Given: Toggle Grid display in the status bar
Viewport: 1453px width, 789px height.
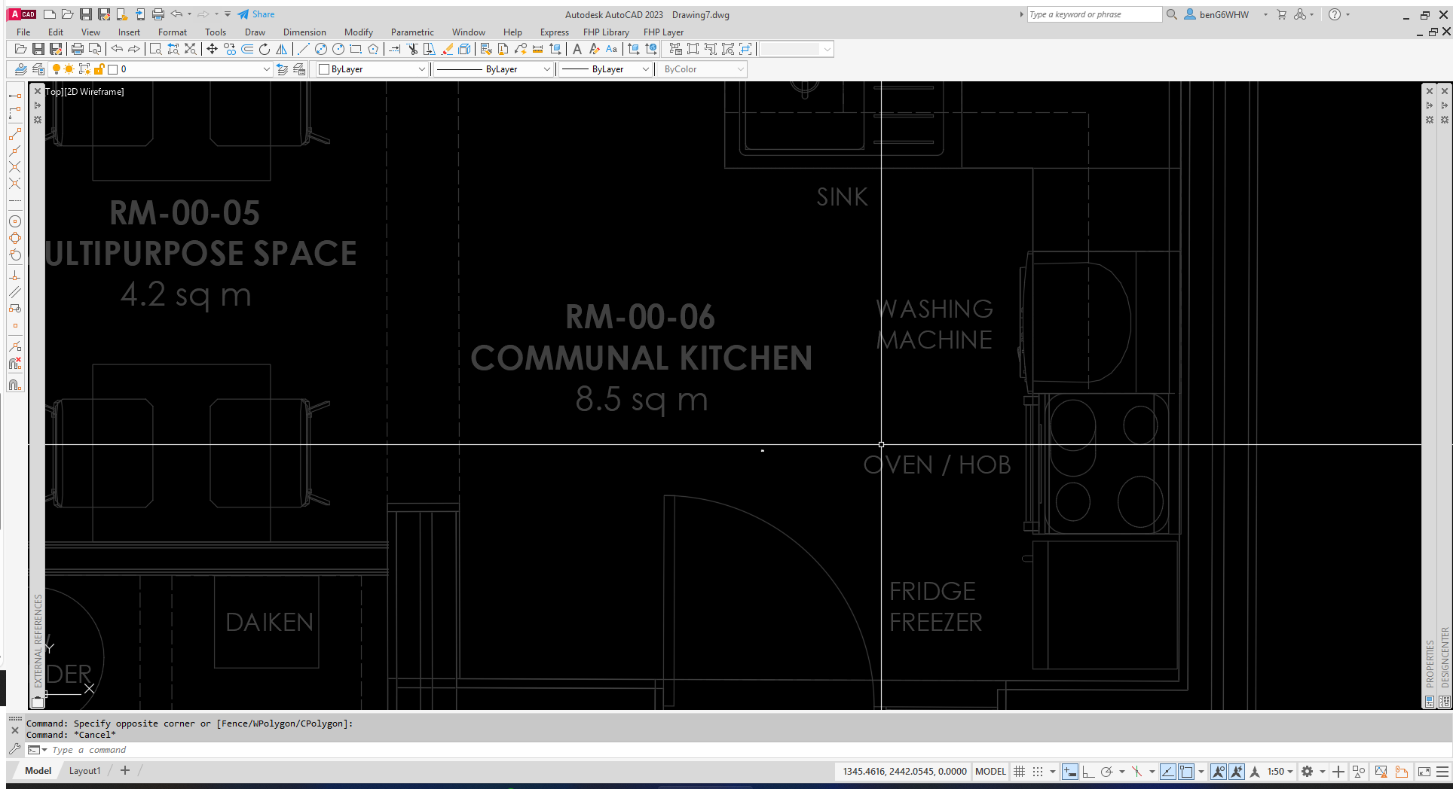Looking at the screenshot, I should point(1020,771).
